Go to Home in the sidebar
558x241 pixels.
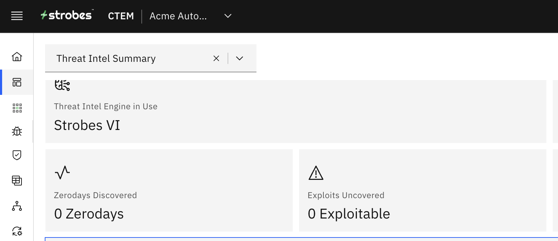tap(17, 57)
